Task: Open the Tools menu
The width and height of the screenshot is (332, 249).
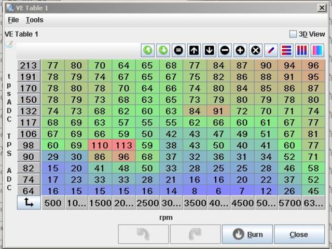Action: pyautogui.click(x=34, y=20)
